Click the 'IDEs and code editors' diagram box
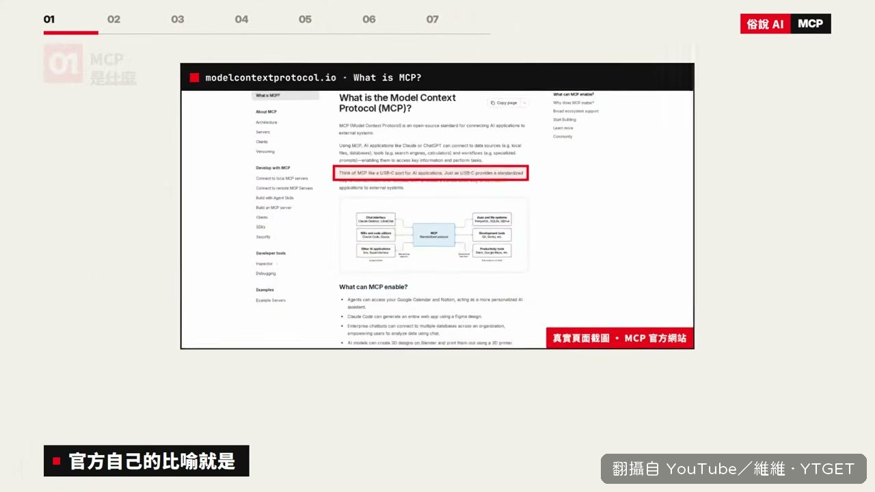The image size is (875, 492). 376,235
